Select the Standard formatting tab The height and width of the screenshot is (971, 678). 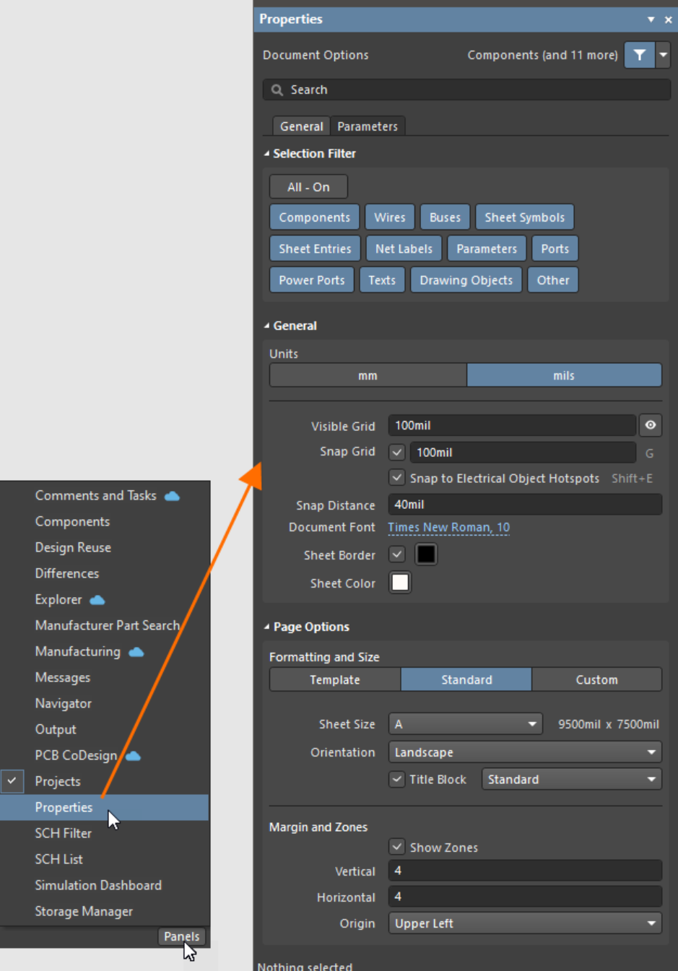(x=466, y=679)
